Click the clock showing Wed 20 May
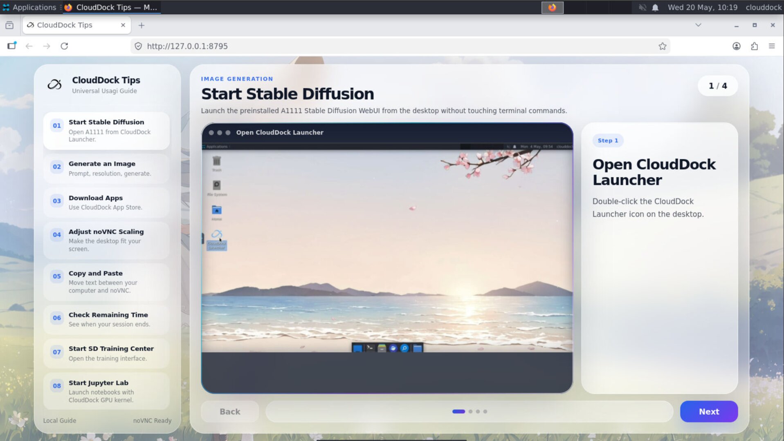Screen dimensions: 784x441 coord(702,7)
